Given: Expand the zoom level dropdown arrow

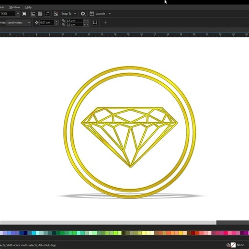Looking at the screenshot, I should click(x=18, y=14).
